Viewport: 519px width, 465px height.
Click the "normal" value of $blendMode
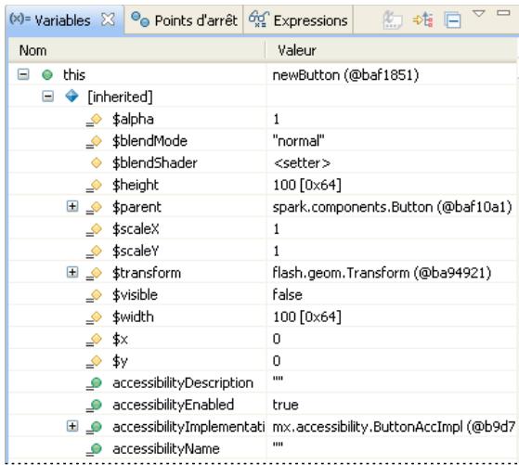298,141
